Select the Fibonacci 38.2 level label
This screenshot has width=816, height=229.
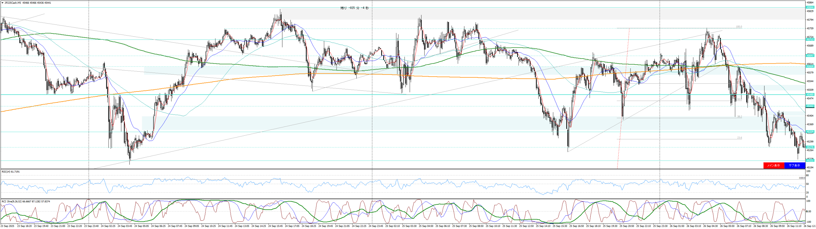(739, 117)
